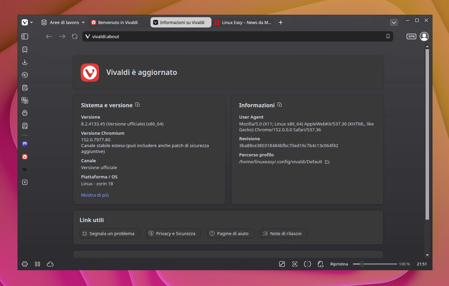449x286 pixels.
Task: Copy the Sistema e versione details
Action: (x=137, y=105)
